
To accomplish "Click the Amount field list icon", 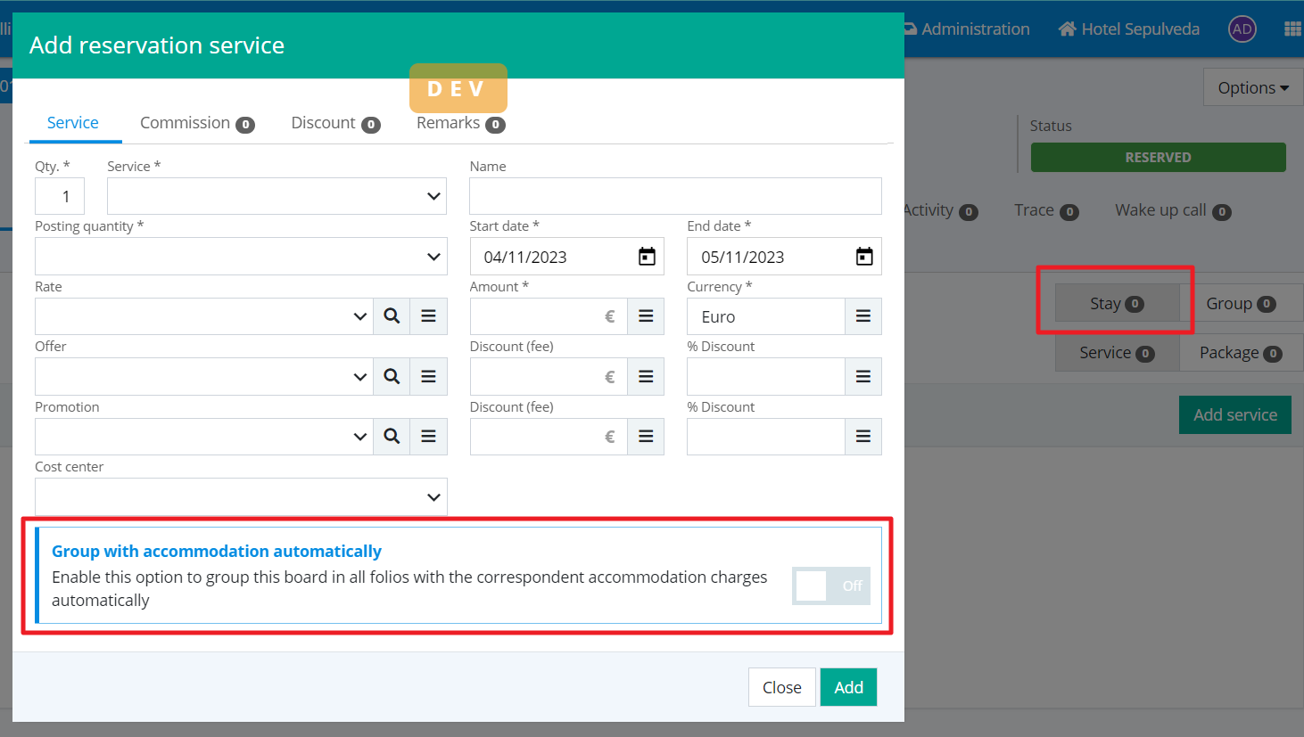I will click(x=646, y=316).
